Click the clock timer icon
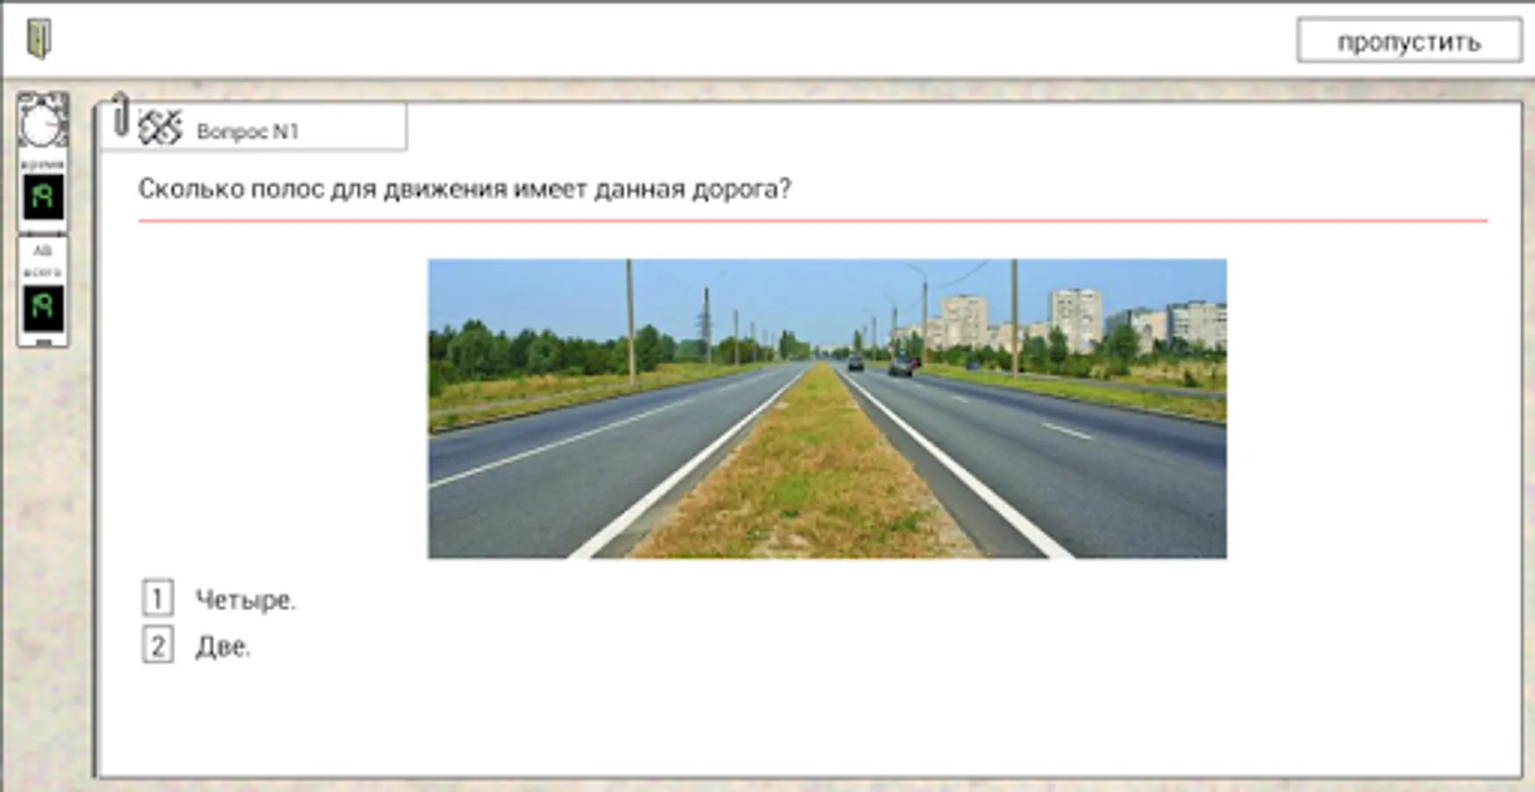 coord(42,121)
